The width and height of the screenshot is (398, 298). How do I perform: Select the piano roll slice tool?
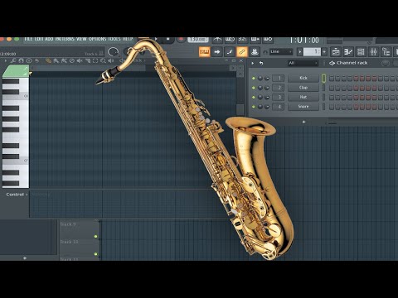(87, 60)
